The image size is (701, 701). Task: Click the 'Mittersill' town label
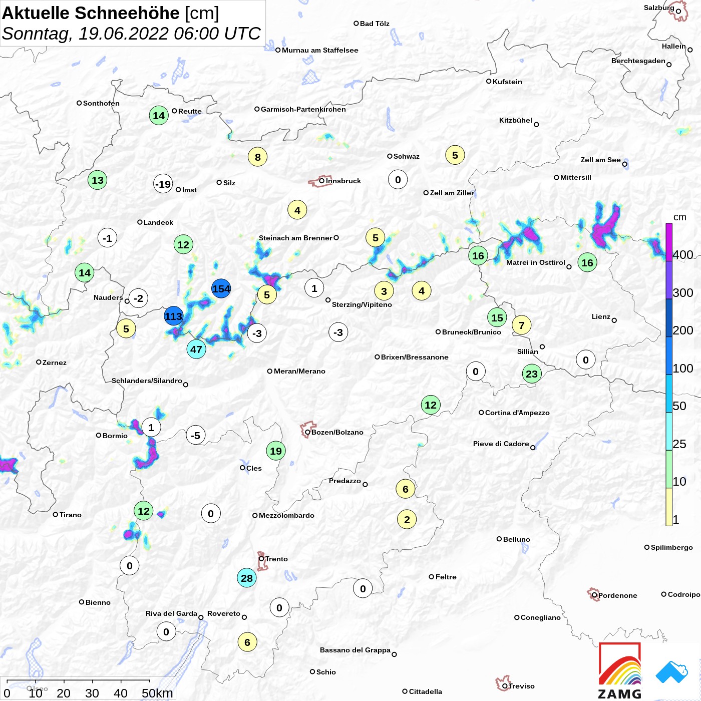pos(576,177)
